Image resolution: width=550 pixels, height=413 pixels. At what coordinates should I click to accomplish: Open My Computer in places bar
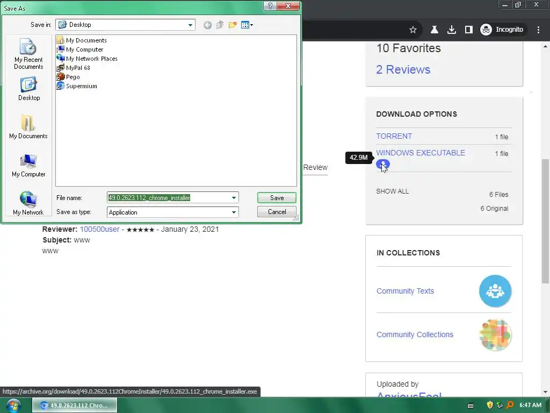pyautogui.click(x=28, y=166)
